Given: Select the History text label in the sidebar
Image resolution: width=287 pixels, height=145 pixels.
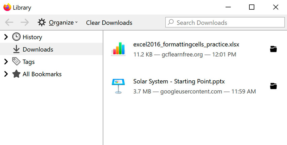Looking at the screenshot, I should click(x=32, y=37).
